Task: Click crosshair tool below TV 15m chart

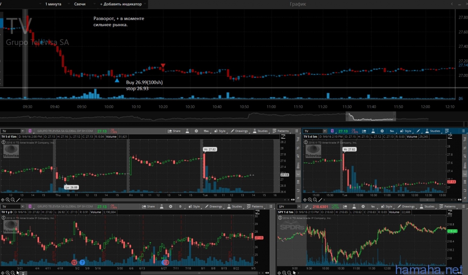Action: pyautogui.click(x=3, y=200)
